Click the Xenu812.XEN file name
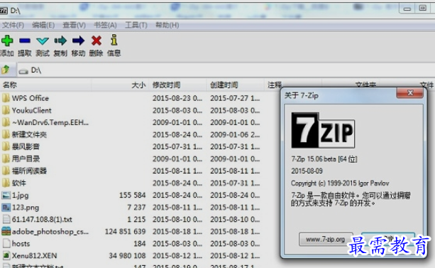This screenshot has height=268, width=435. pos(34,255)
